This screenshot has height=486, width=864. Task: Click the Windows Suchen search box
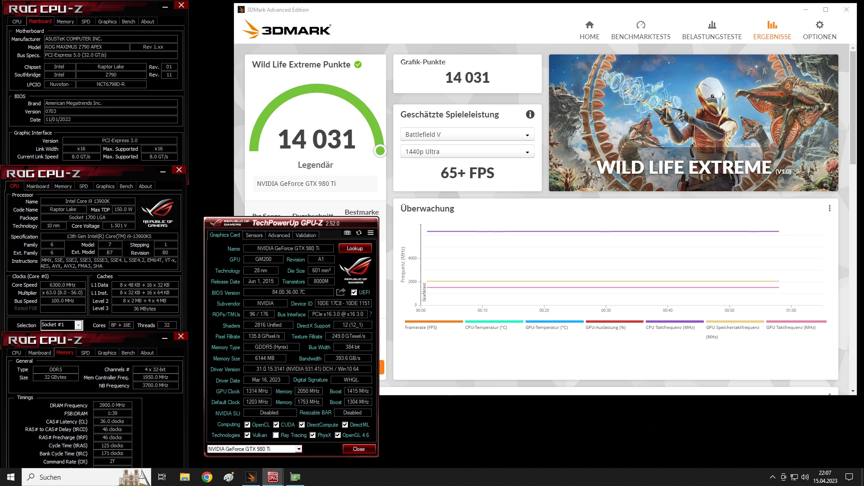pos(86,477)
